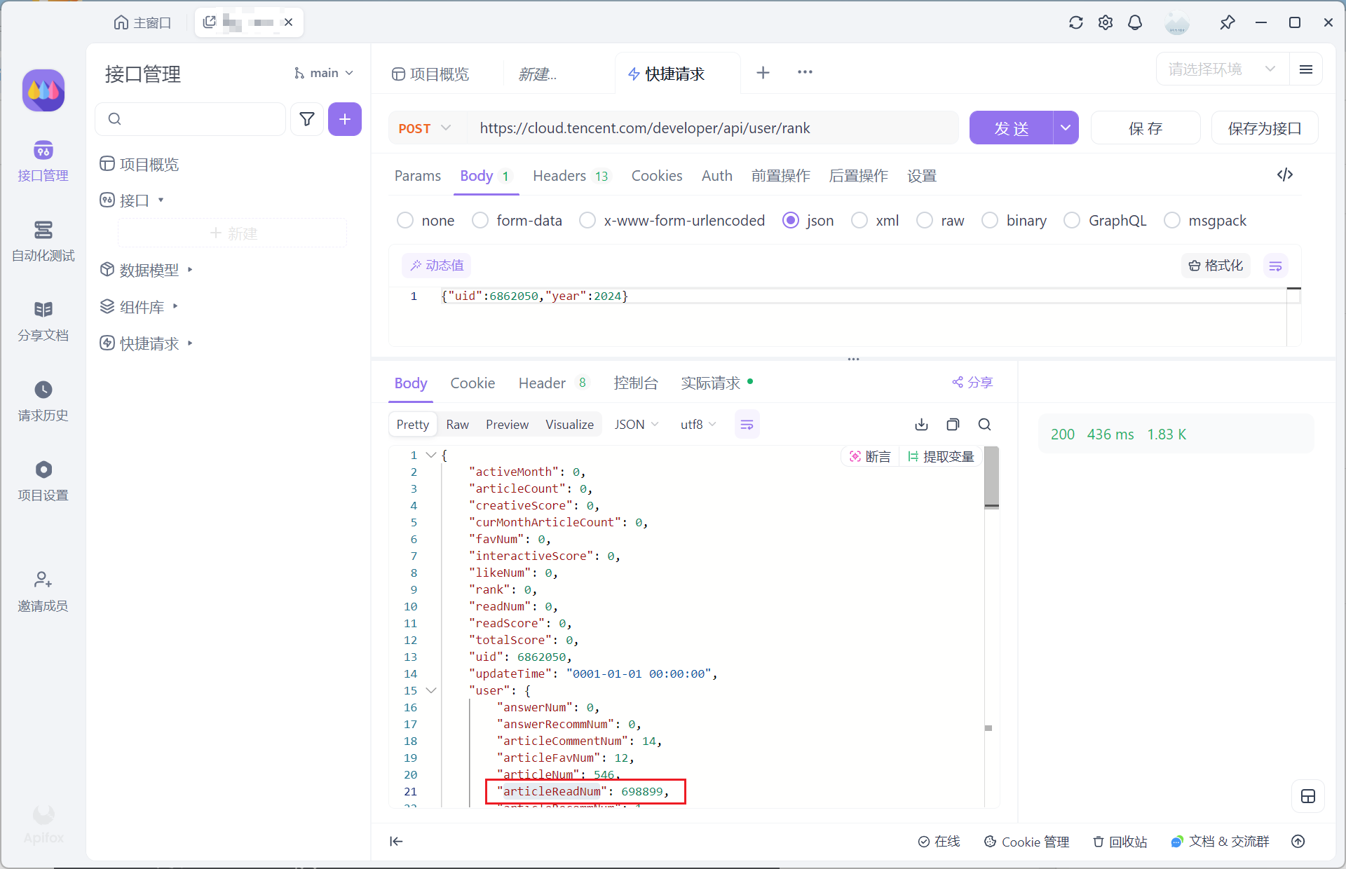Open the POST method dropdown
1346x869 pixels.
424,128
